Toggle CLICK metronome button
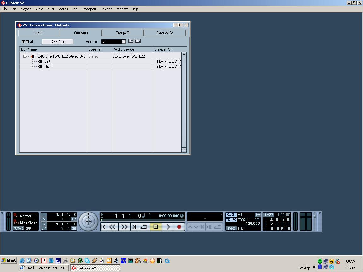This screenshot has width=363, height=272. coord(231,215)
